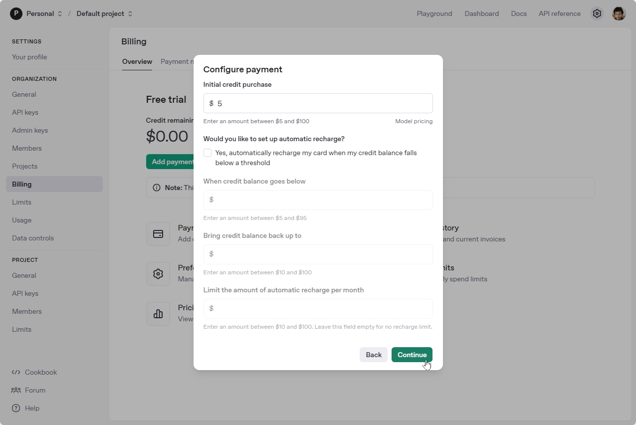Open Admin keys in the sidebar

coord(30,130)
